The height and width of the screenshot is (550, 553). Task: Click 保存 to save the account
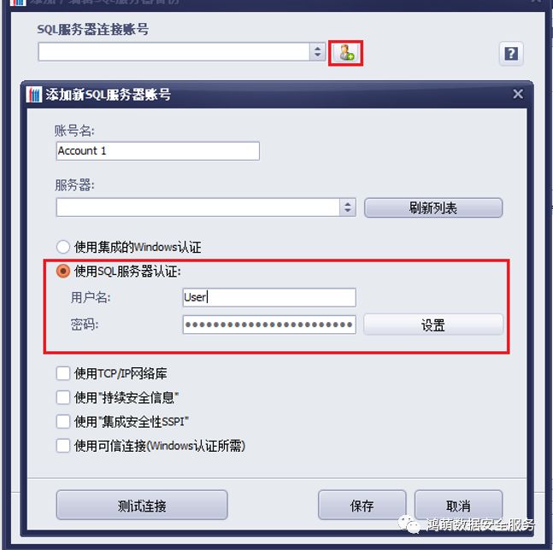pyautogui.click(x=362, y=505)
